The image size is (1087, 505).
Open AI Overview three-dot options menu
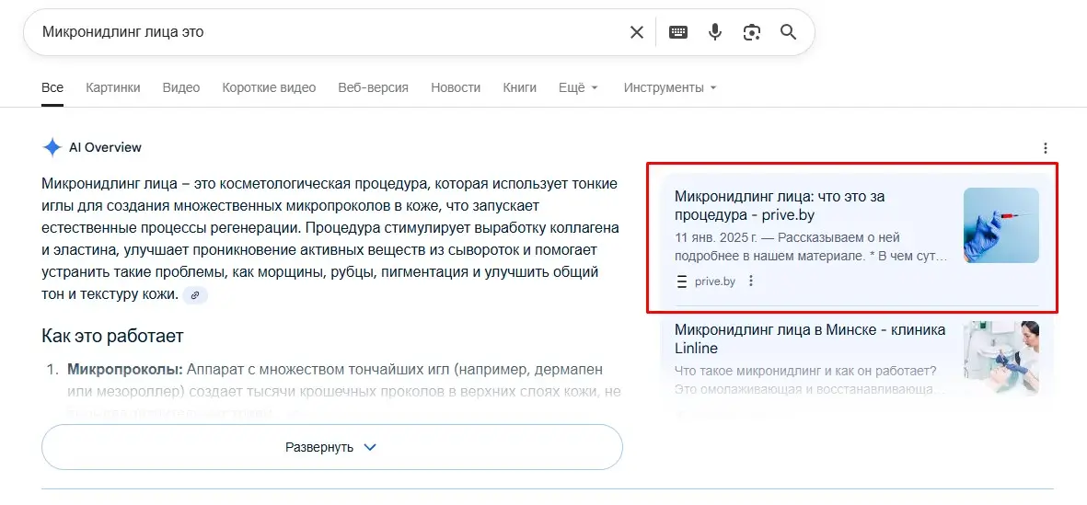click(1045, 148)
